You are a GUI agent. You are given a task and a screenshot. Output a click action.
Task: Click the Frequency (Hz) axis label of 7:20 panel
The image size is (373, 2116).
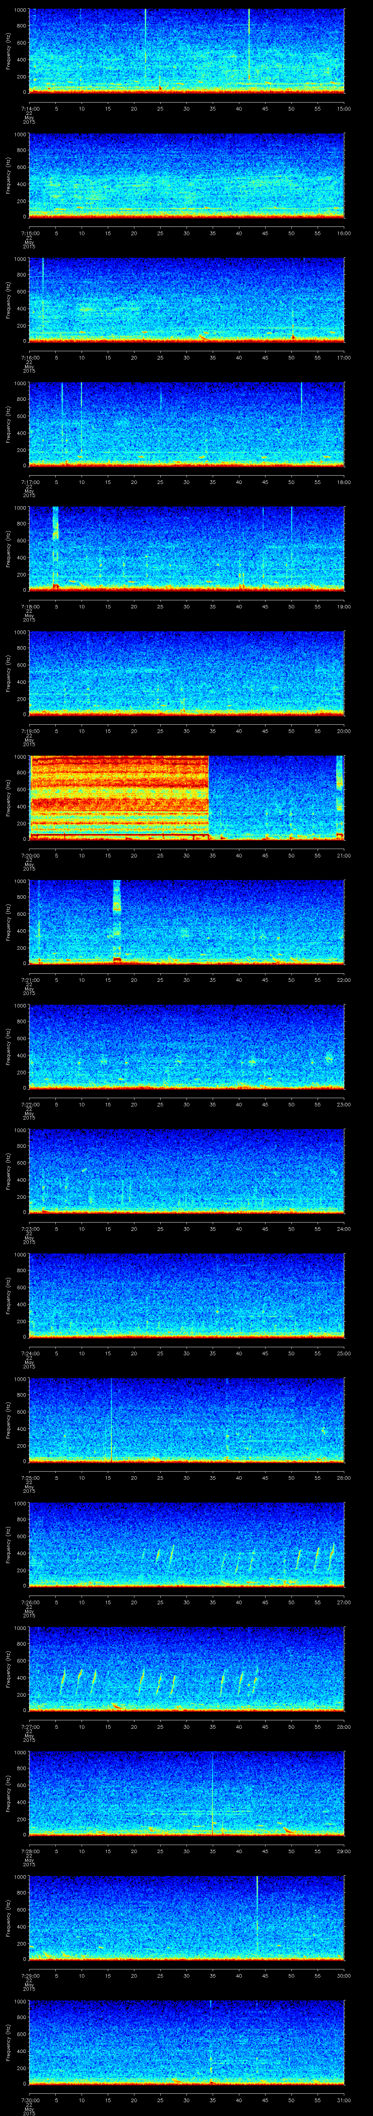8,798
